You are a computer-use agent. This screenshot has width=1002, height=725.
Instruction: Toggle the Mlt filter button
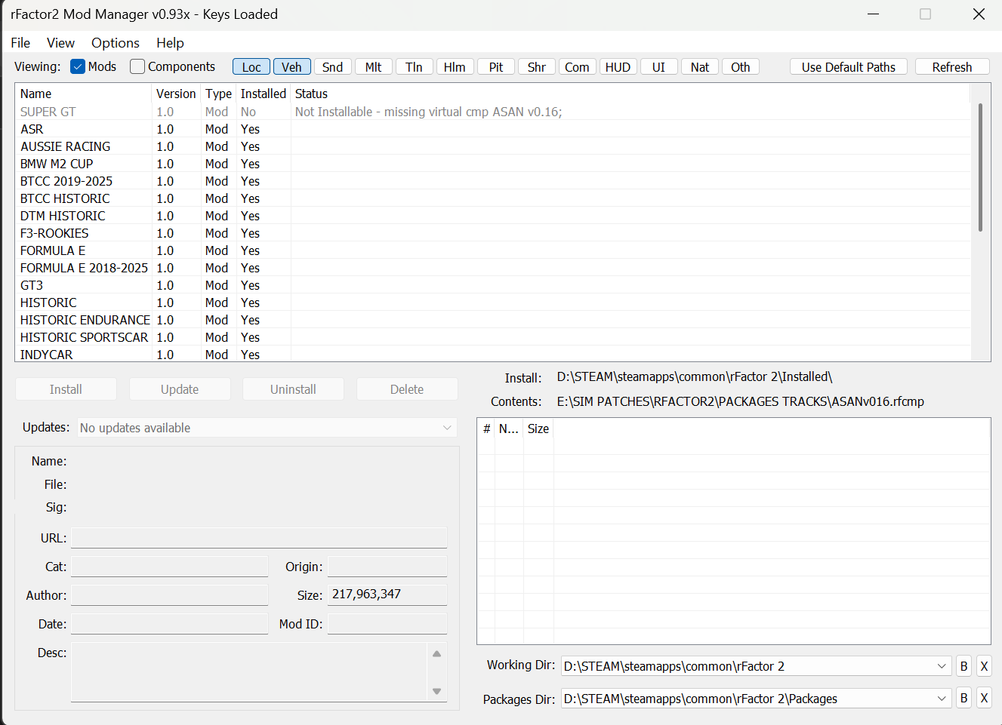point(373,67)
